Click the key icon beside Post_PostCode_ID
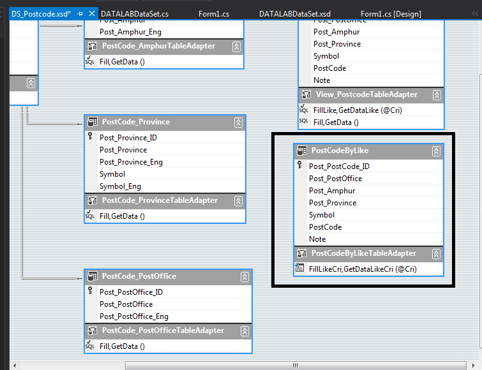This screenshot has height=370, width=482. [299, 165]
